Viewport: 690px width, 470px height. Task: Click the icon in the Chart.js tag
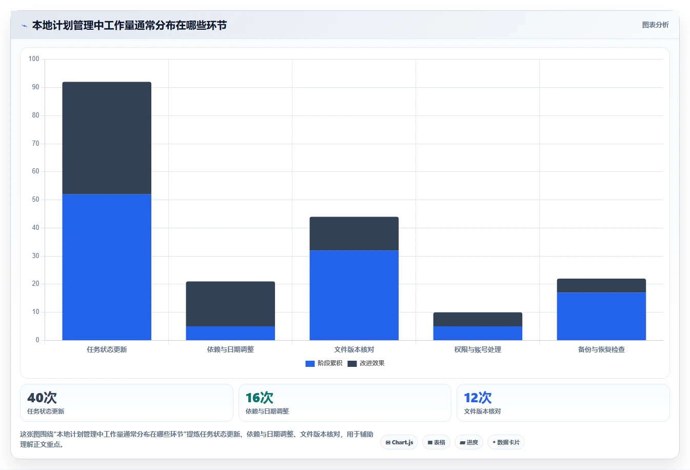388,442
